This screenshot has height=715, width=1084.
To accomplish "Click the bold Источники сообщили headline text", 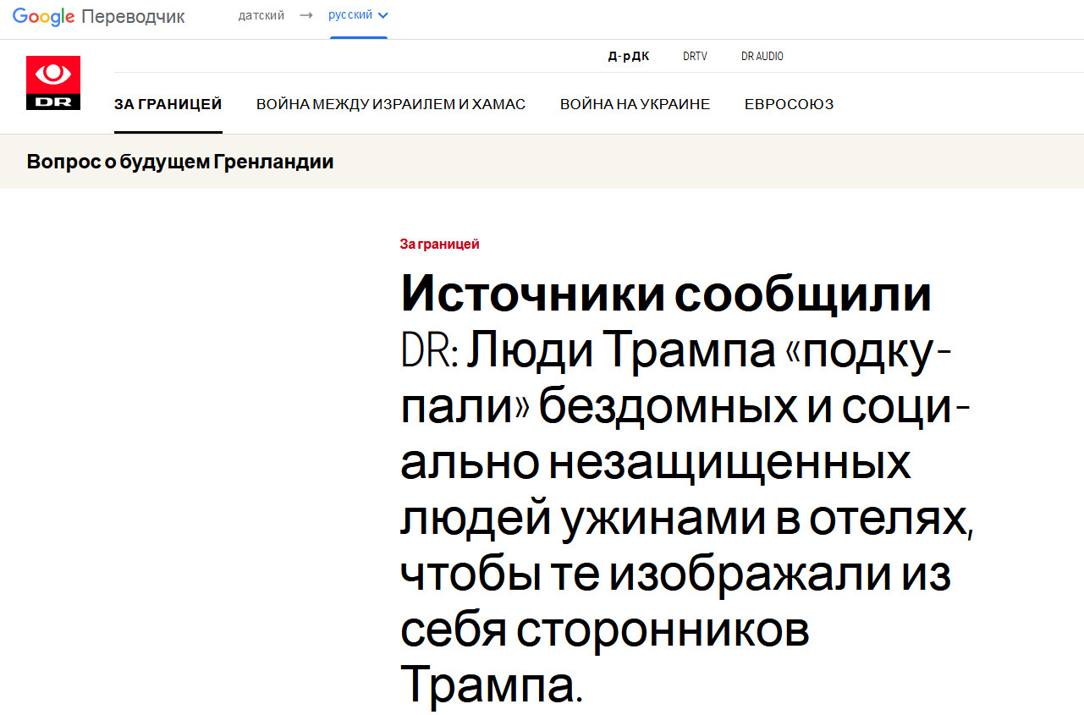I will [666, 294].
